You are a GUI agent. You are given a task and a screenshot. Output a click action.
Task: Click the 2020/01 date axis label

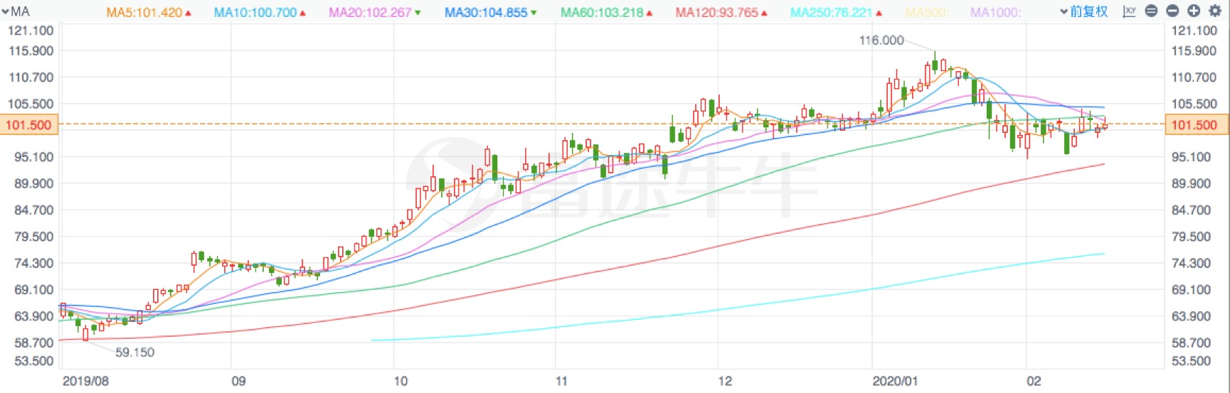[x=895, y=381]
